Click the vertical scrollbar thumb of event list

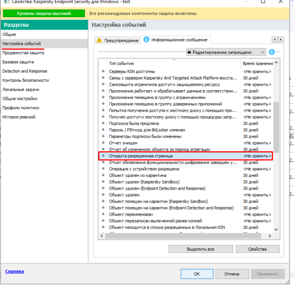[x=276, y=127]
